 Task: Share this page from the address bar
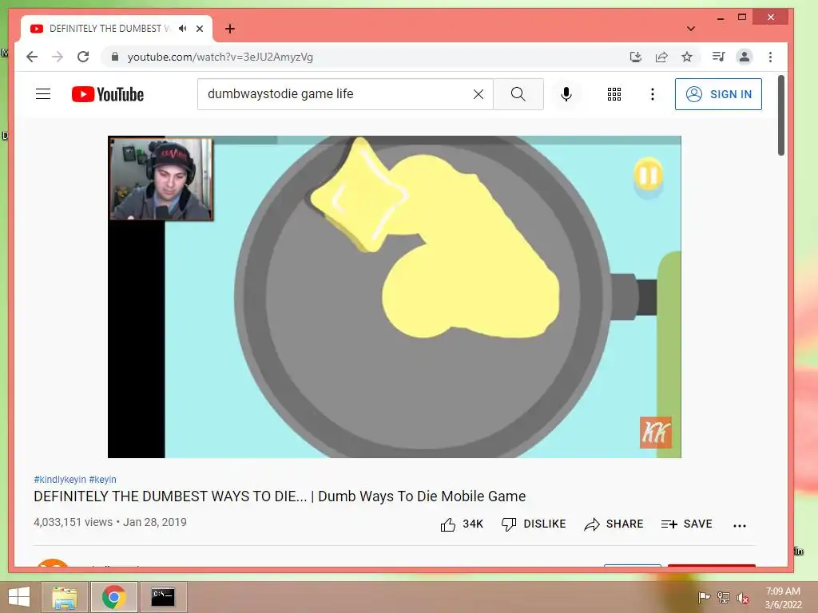[x=661, y=57]
